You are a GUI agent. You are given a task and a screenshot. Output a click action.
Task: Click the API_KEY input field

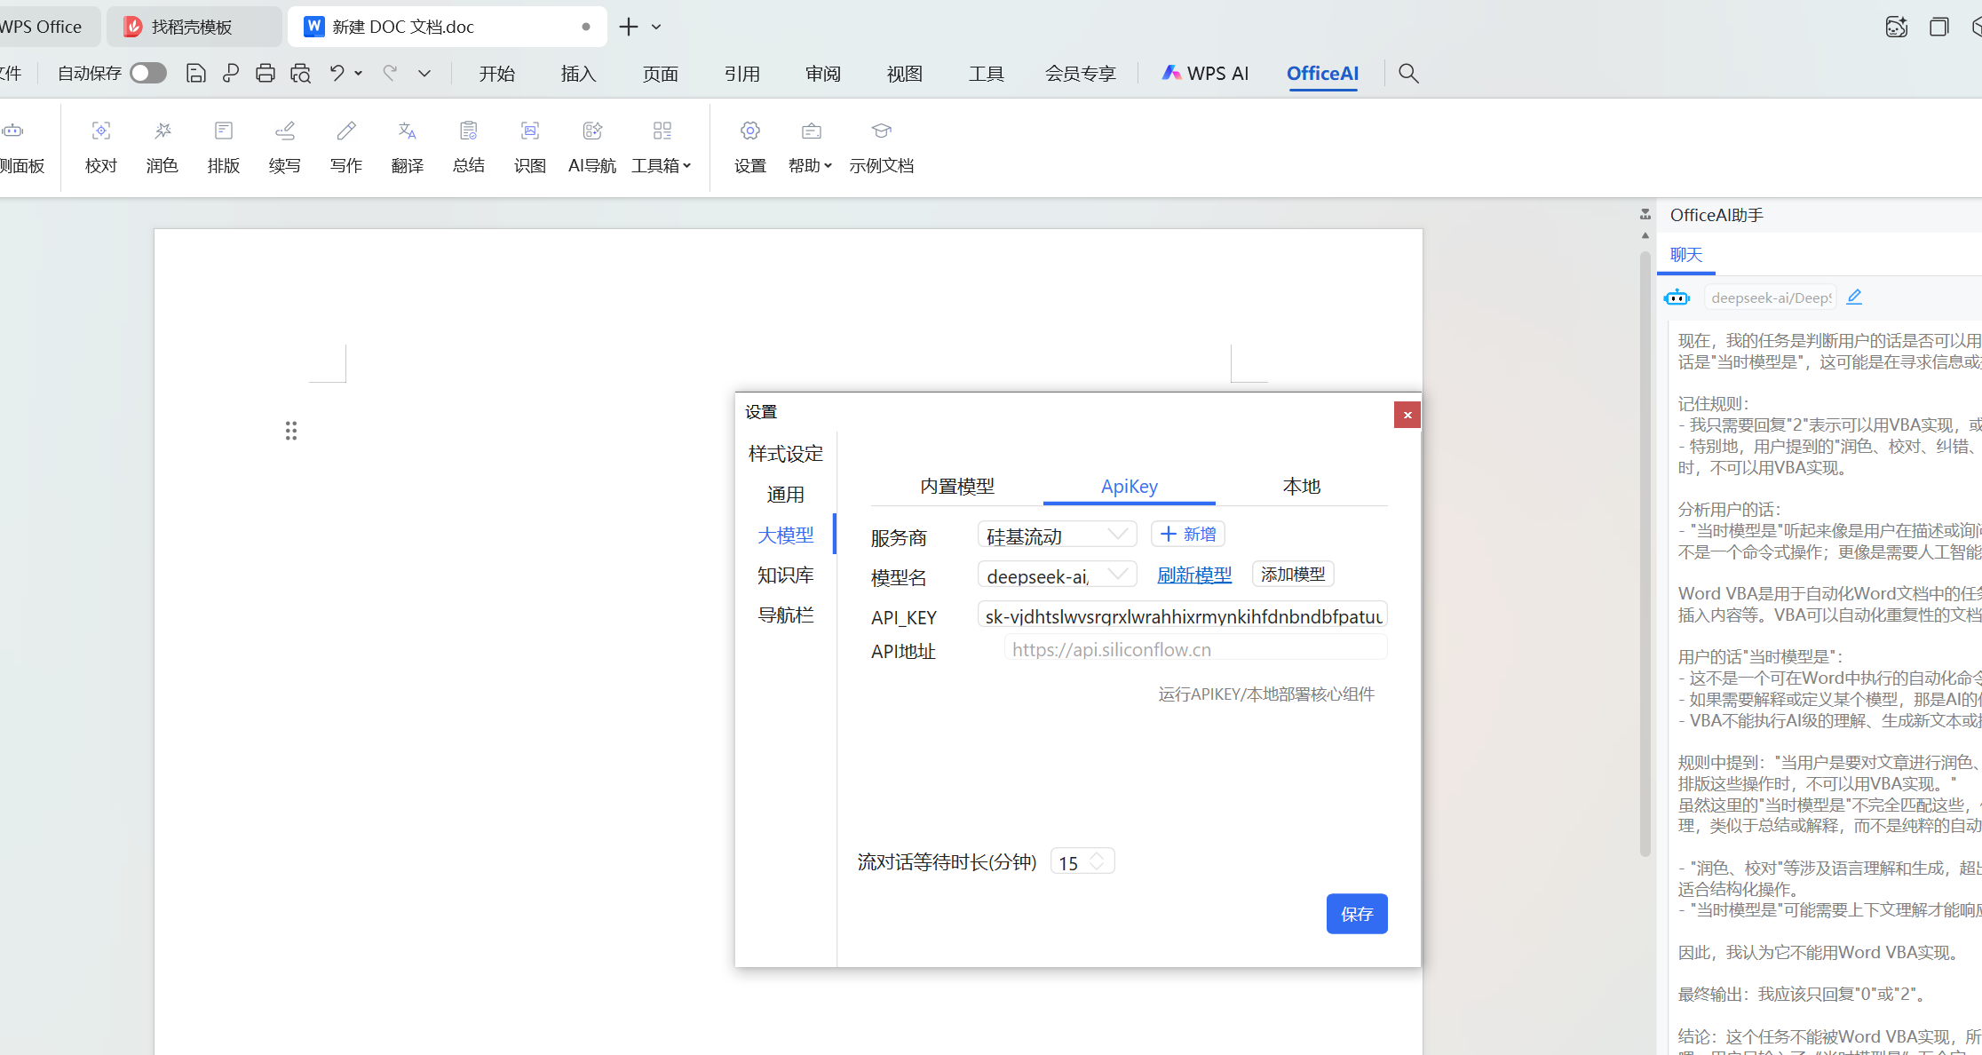pyautogui.click(x=1182, y=616)
